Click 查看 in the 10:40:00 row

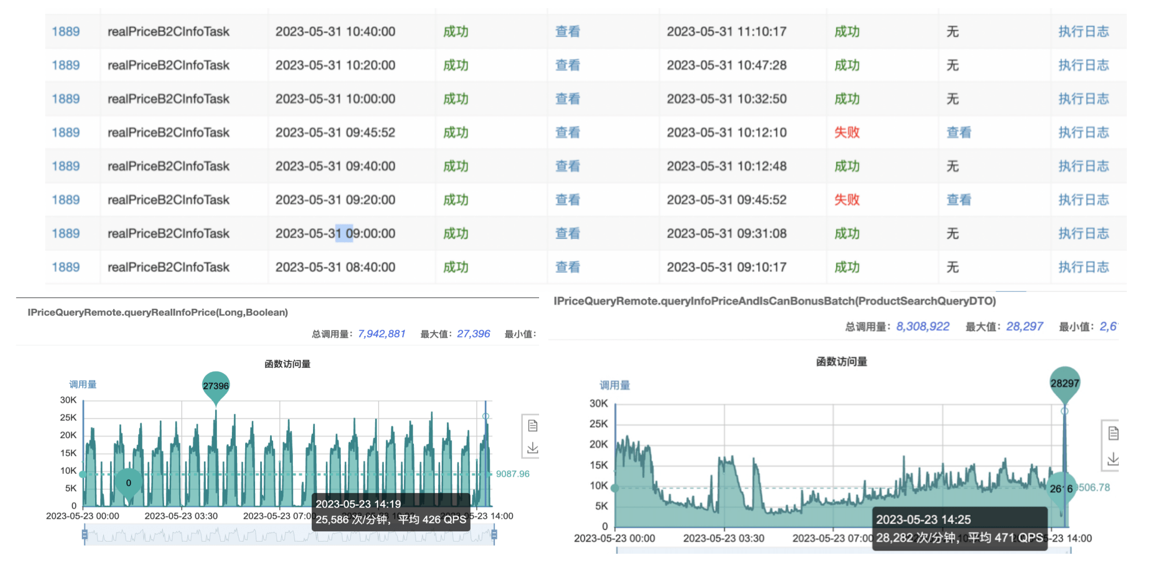(567, 31)
